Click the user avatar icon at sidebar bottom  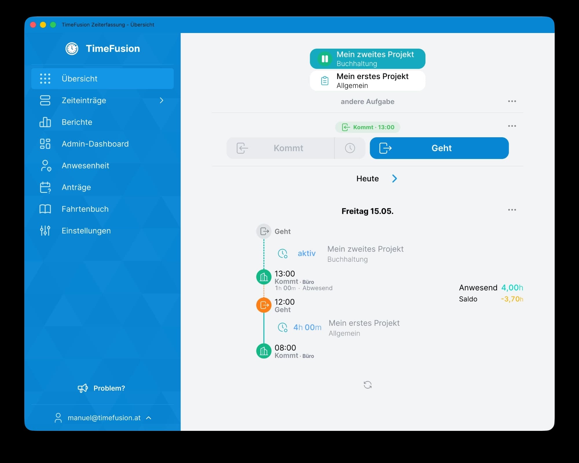coord(58,418)
